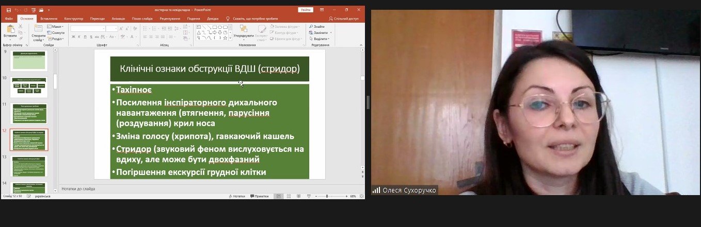Toggle Normal view button in status bar
The image size is (701, 227).
pos(278,196)
